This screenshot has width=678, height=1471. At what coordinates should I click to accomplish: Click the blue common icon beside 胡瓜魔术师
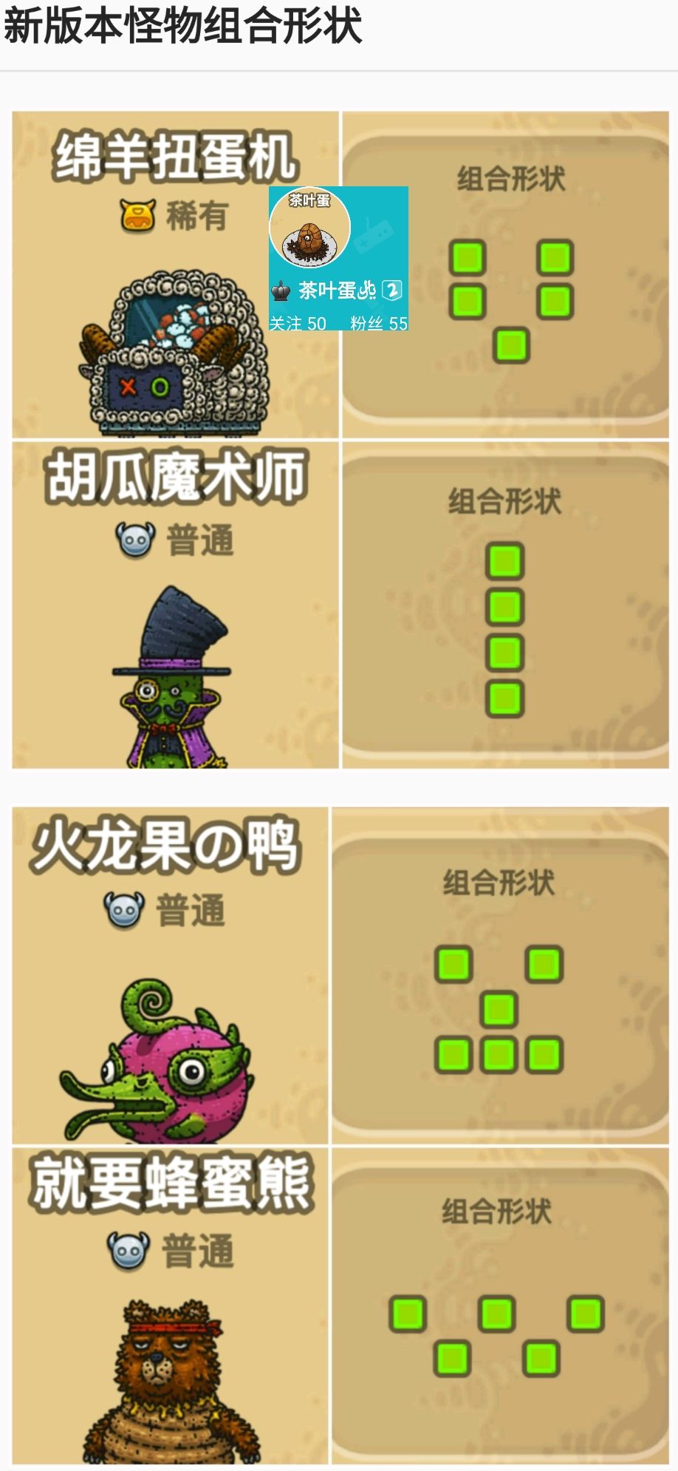[x=135, y=540]
